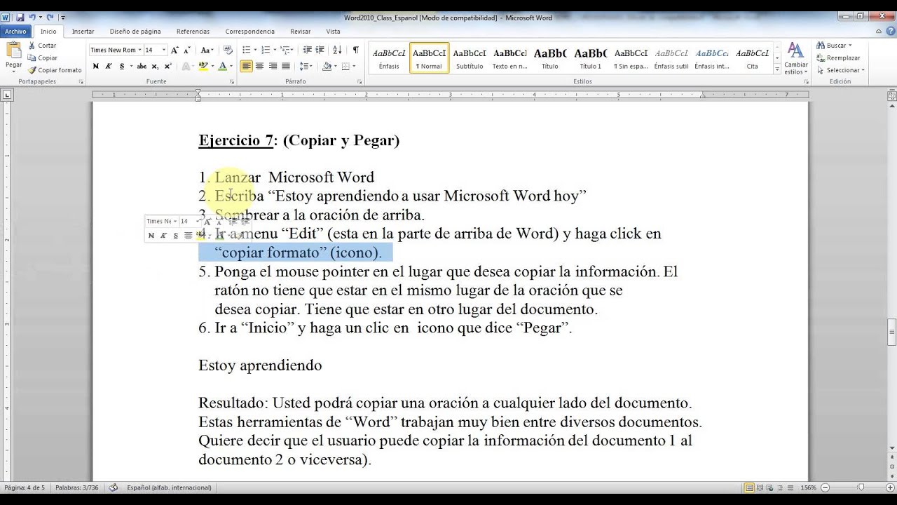Align text to the left
The height and width of the screenshot is (505, 897).
tap(247, 67)
